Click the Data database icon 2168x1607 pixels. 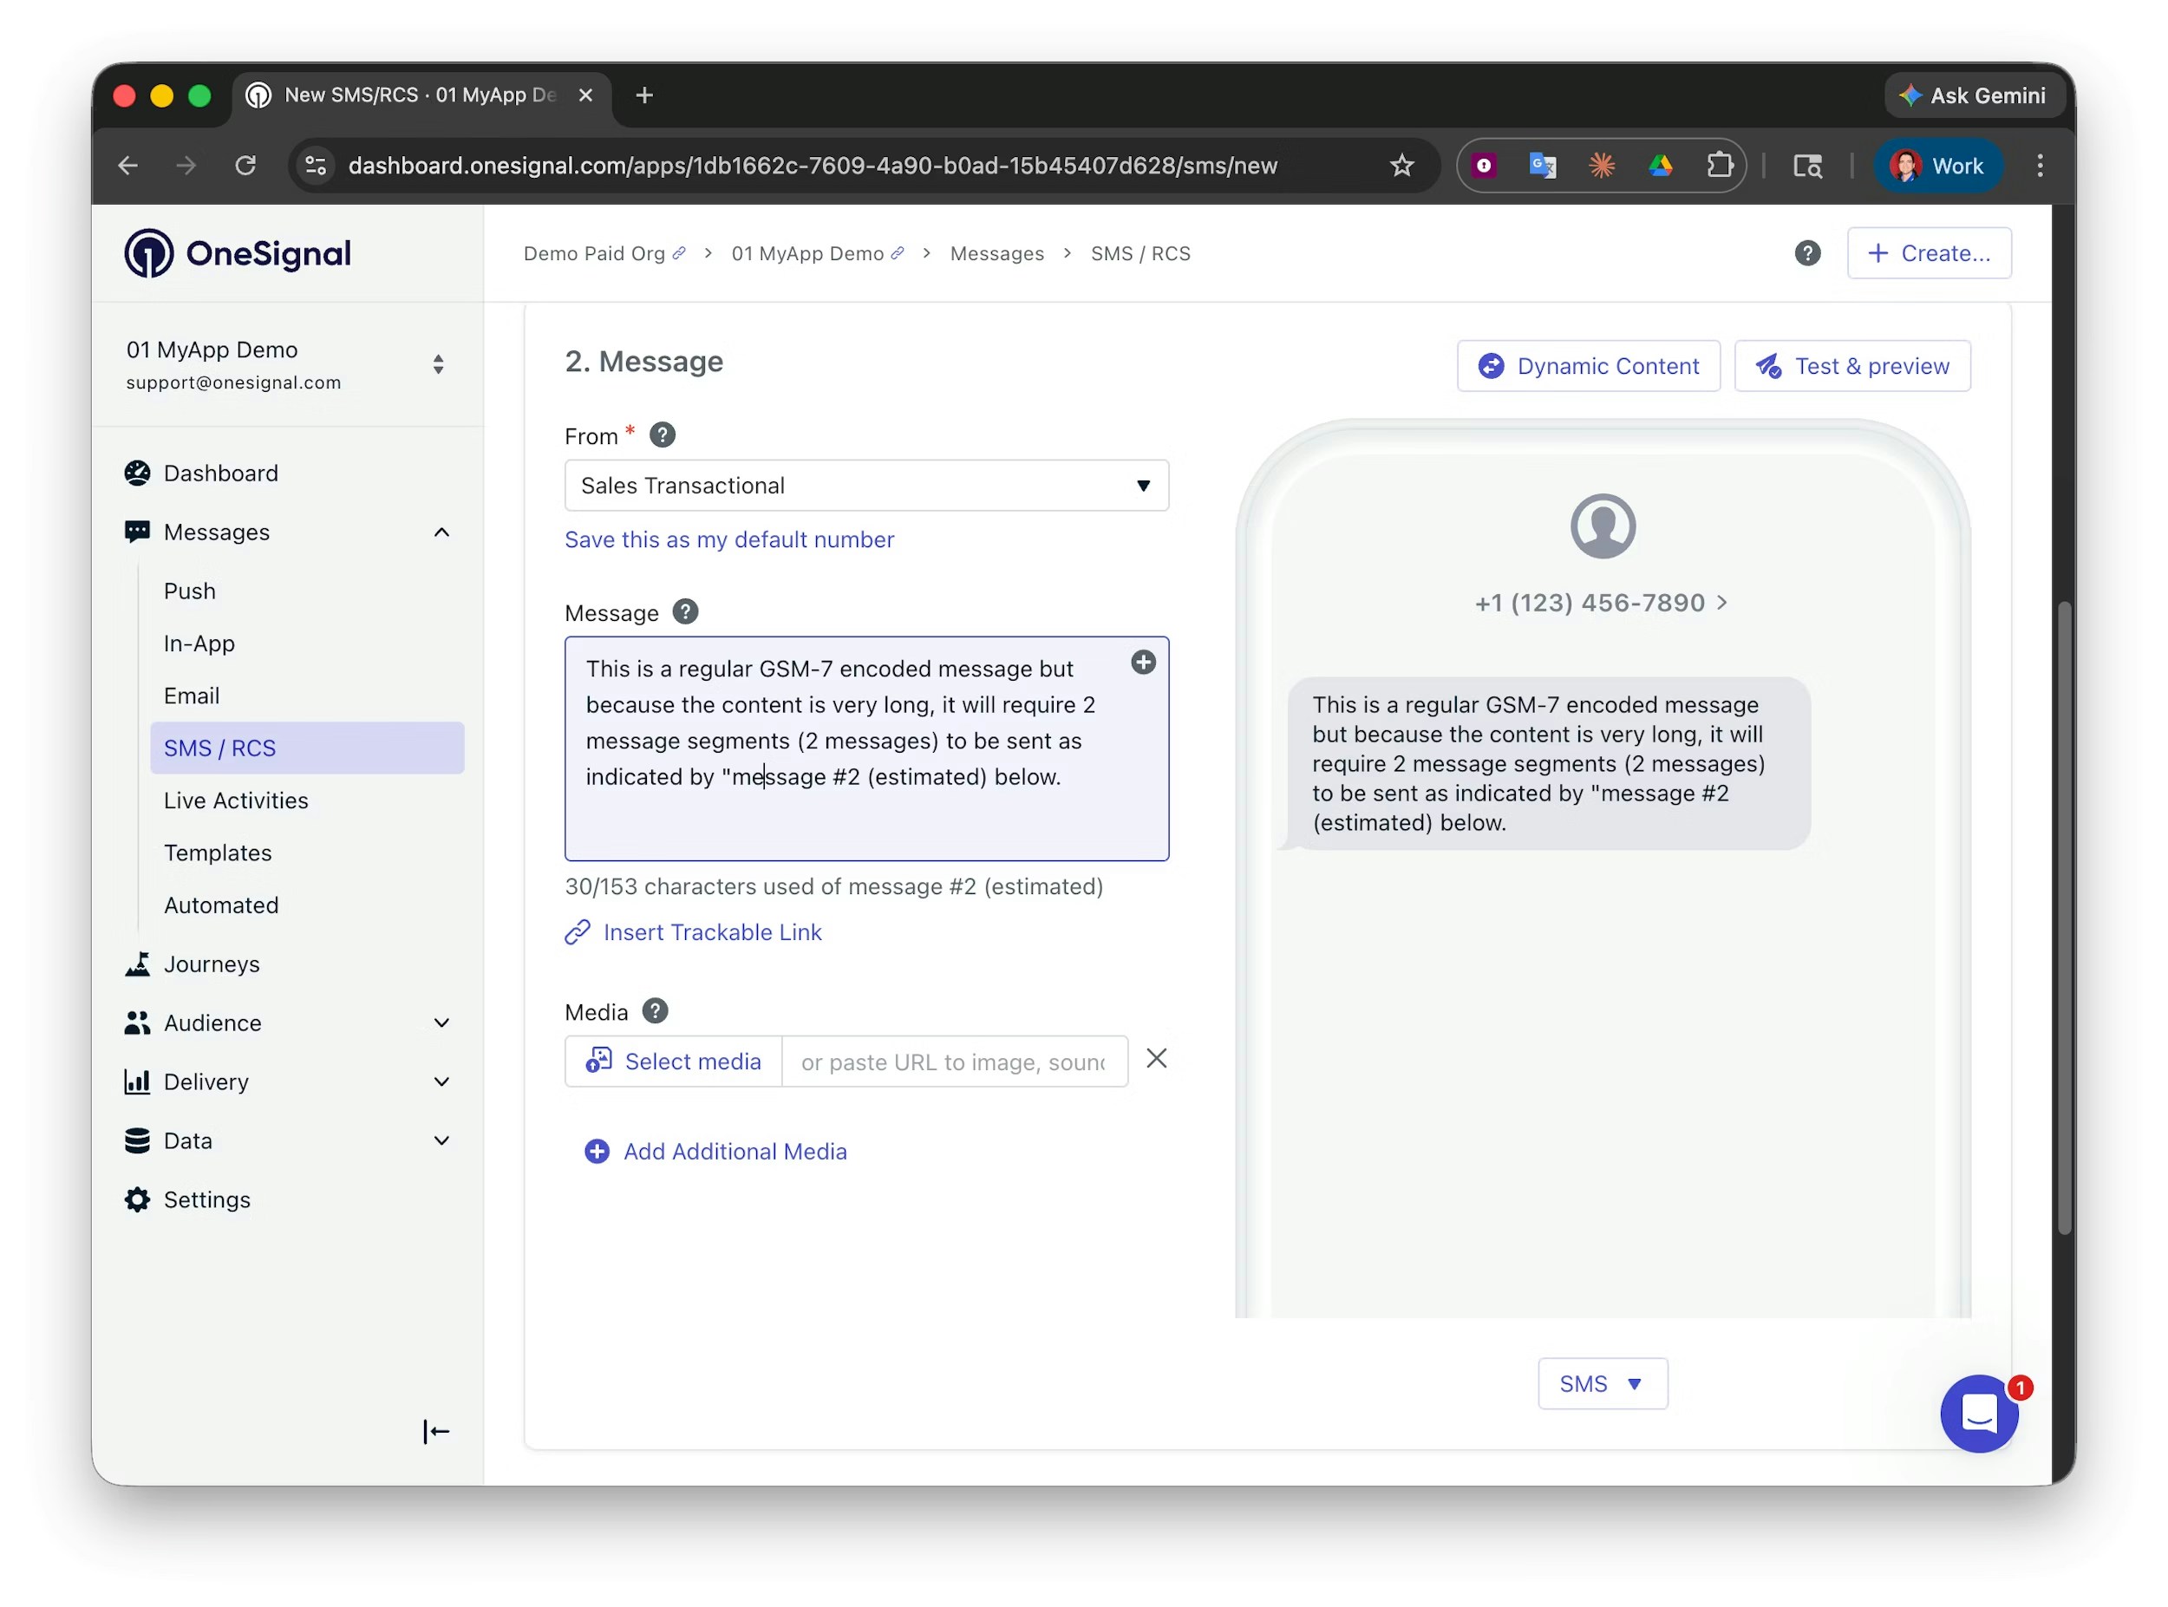pyautogui.click(x=137, y=1140)
